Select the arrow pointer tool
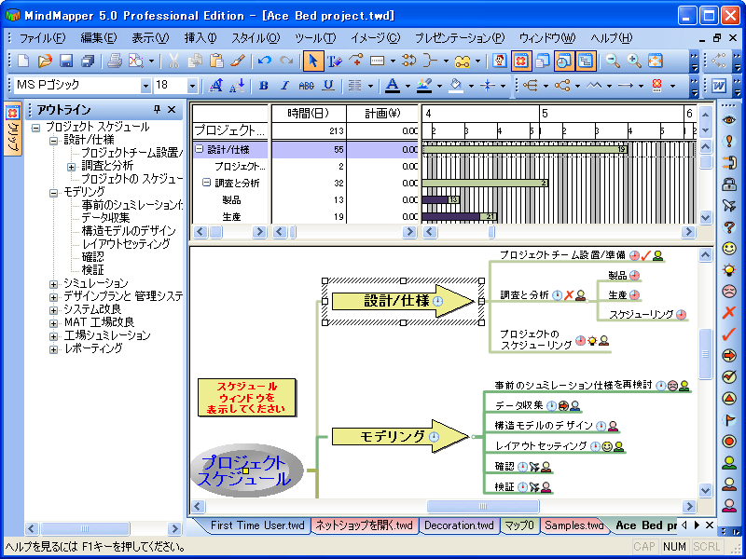746x559 pixels. point(313,61)
